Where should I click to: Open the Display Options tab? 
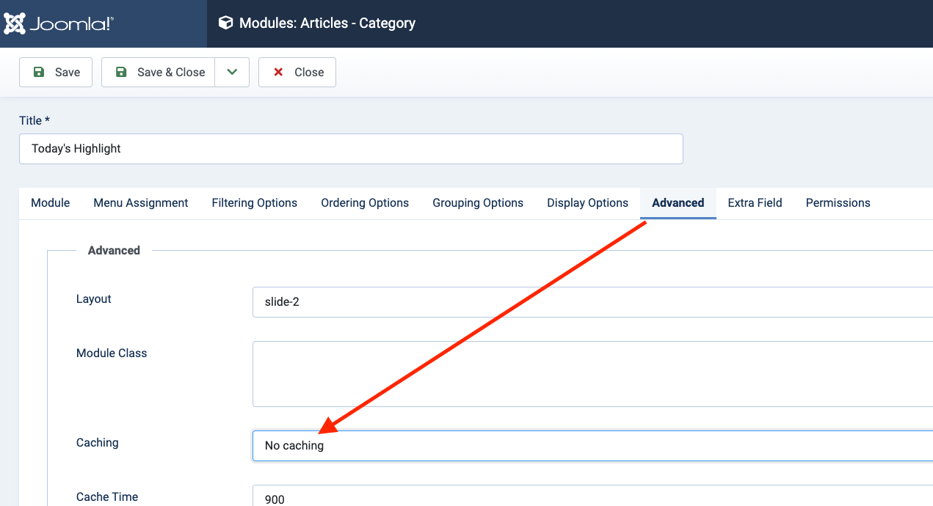click(x=588, y=203)
